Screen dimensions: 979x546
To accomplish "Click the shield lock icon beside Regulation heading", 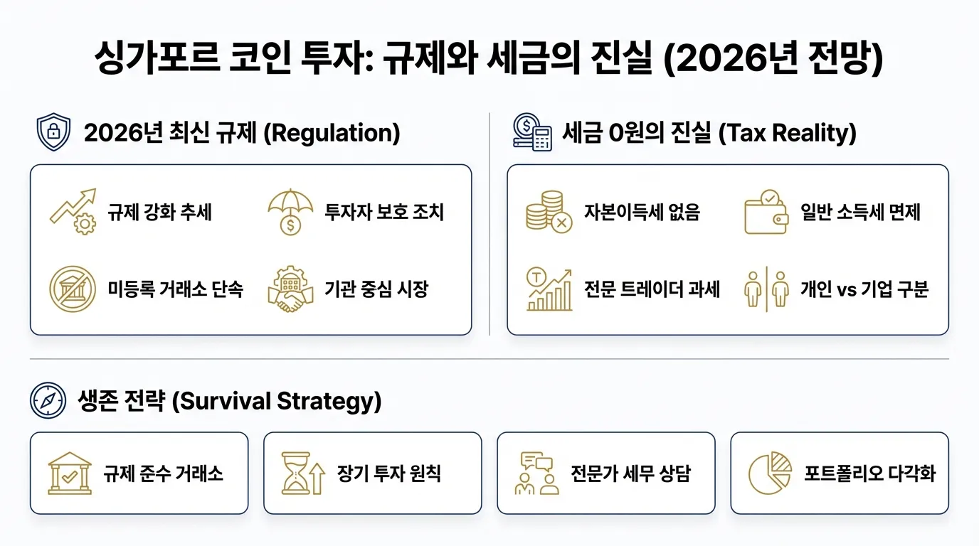I will (x=53, y=133).
